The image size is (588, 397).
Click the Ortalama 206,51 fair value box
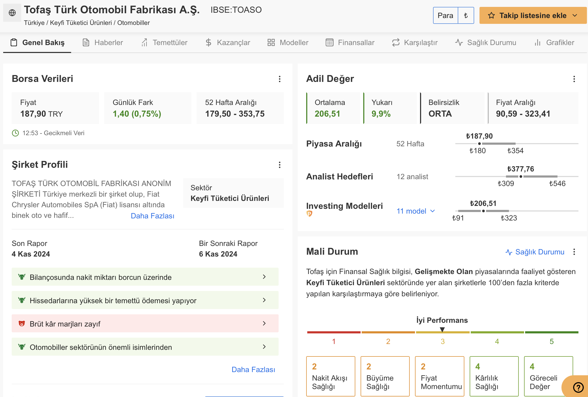333,108
